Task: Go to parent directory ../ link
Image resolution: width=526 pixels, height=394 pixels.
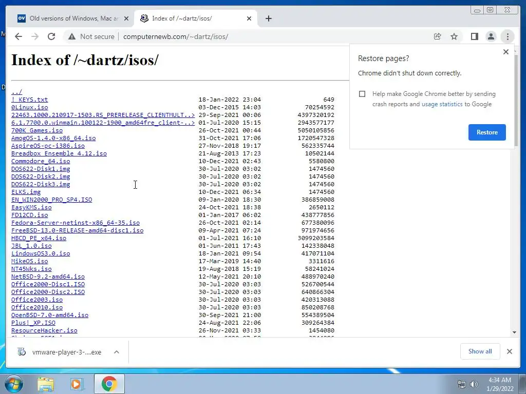Action: click(x=17, y=92)
